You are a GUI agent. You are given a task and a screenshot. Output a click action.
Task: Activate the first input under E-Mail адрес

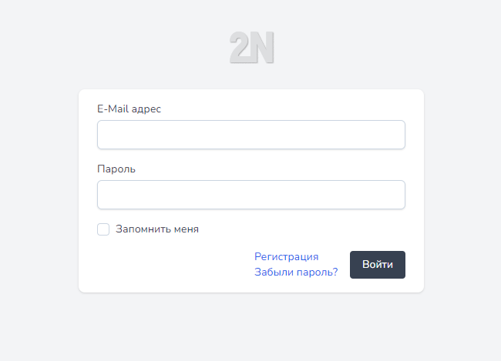pos(250,135)
